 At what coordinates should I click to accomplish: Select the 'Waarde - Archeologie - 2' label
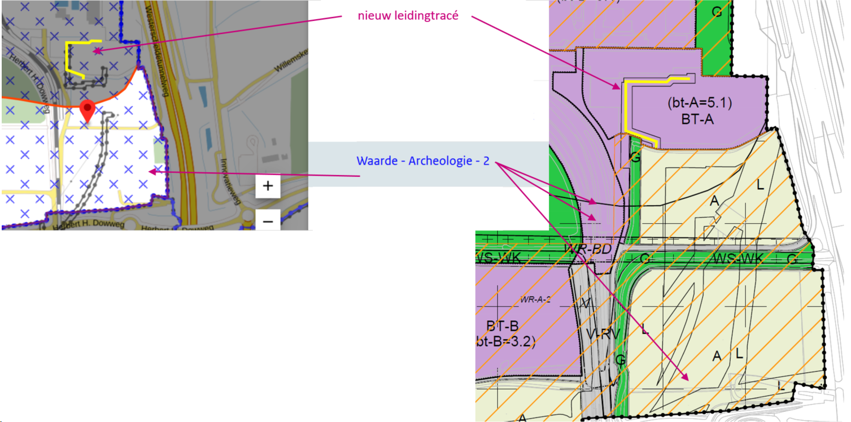pyautogui.click(x=422, y=162)
